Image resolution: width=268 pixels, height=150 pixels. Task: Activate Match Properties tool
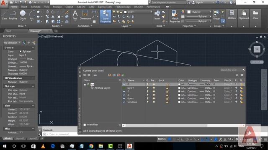tap(175, 16)
